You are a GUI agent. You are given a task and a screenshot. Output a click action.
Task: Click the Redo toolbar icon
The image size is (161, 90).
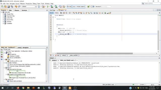19,7
